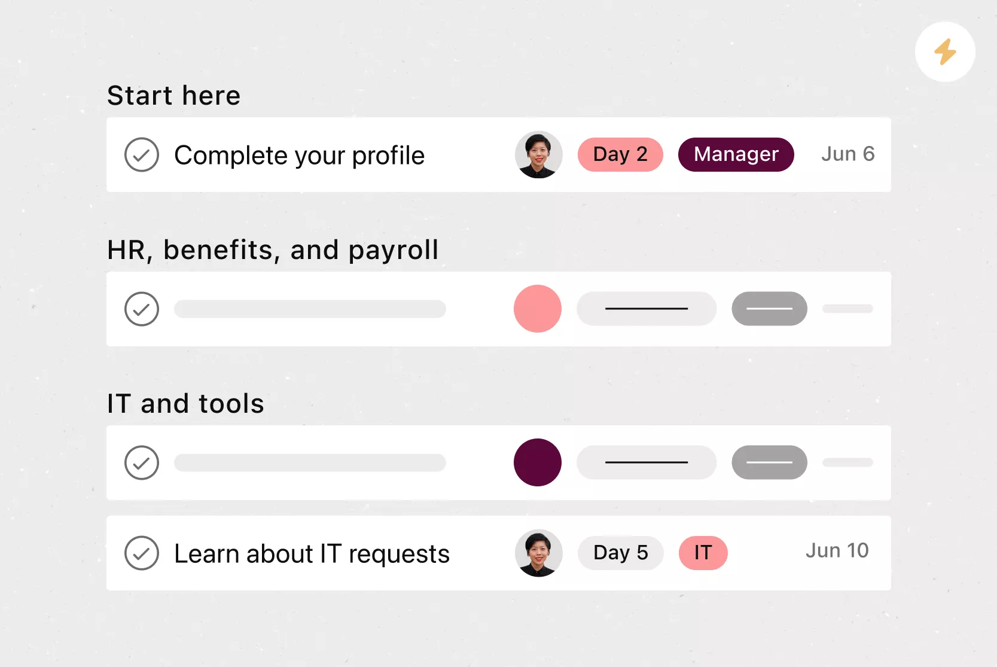Open the Learn about IT requests task title

tap(312, 554)
